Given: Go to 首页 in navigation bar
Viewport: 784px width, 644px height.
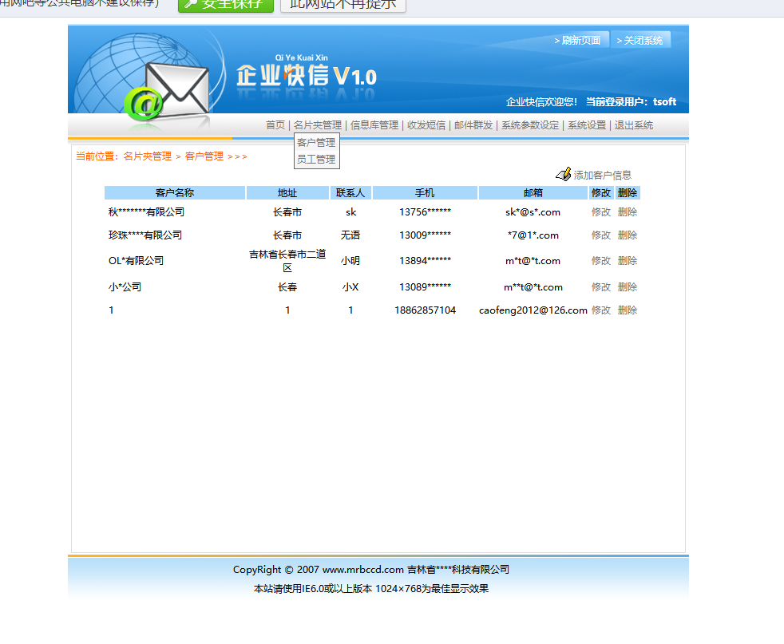Looking at the screenshot, I should pos(275,125).
